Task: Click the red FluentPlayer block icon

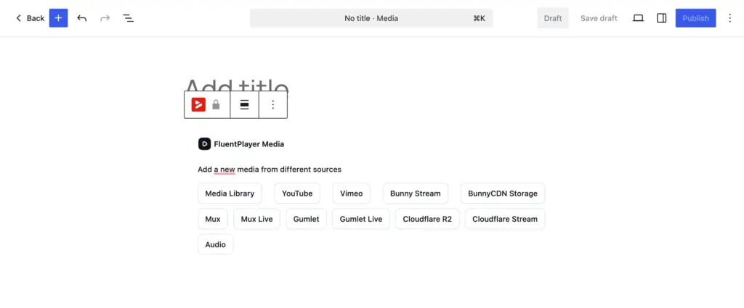Action: 198,104
